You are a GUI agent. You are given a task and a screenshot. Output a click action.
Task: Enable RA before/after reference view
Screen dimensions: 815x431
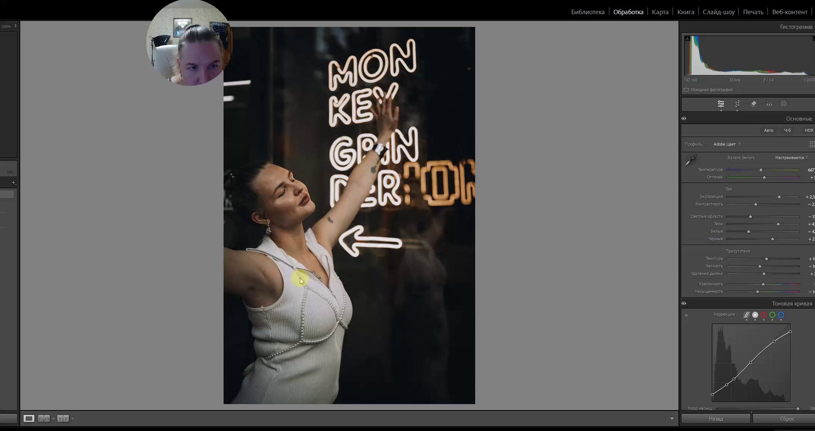tap(44, 419)
